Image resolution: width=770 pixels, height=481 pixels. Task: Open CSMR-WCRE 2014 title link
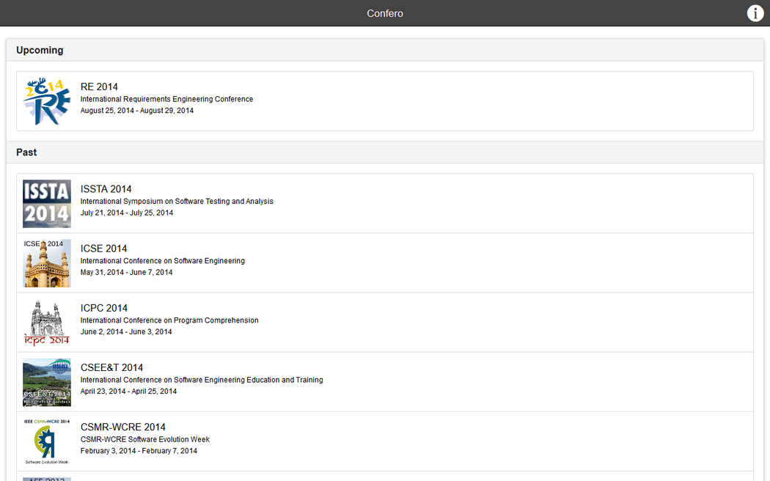[x=123, y=427]
